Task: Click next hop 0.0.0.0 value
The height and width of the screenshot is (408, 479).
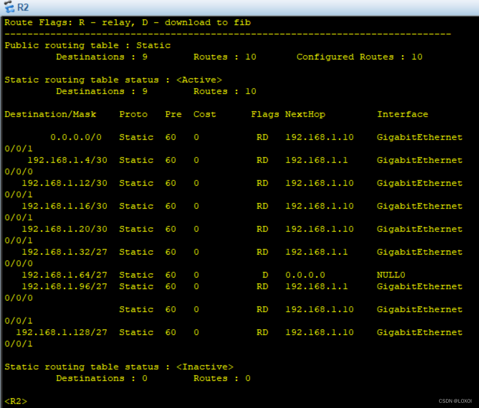Action: click(305, 275)
